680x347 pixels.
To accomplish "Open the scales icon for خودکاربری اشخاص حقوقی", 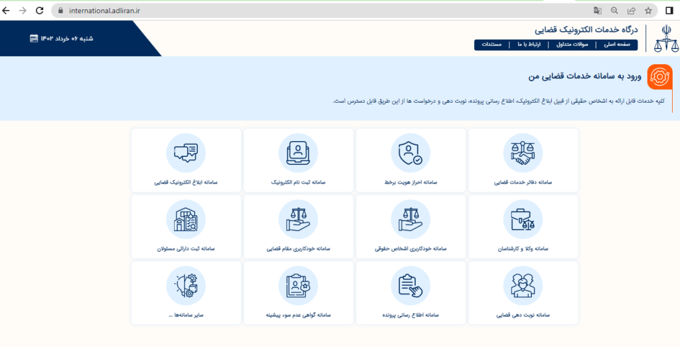I will pyautogui.click(x=410, y=220).
